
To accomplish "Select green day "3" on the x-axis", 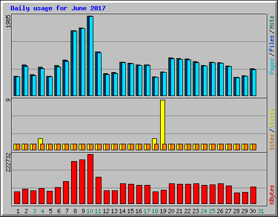I will tap(34, 211).
